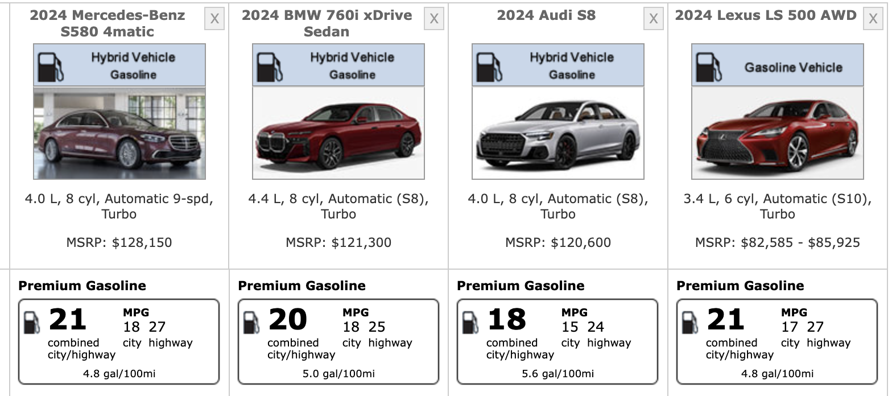The width and height of the screenshot is (892, 396).
Task: Open the silver Audi S8 photo
Action: click(x=558, y=134)
